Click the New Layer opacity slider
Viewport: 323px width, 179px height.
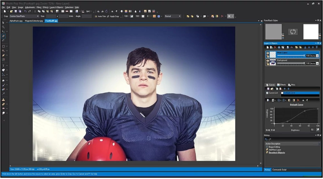pyautogui.click(x=291, y=56)
